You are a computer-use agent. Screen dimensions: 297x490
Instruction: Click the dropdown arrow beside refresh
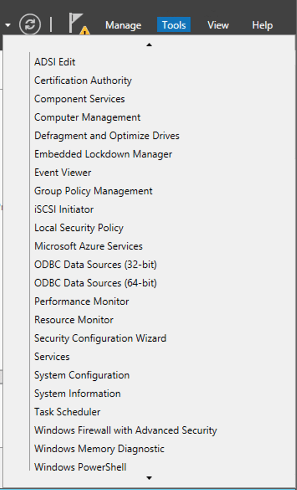point(8,25)
